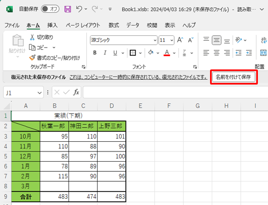The image size is (268, 205).
Task: Open the Name Box dropdown showing J1
Action: point(40,93)
